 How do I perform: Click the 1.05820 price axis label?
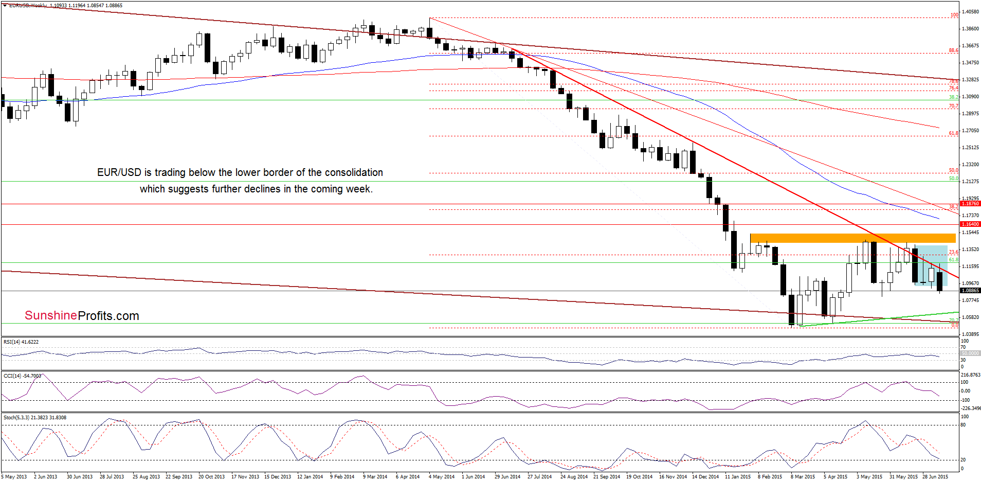coord(970,317)
